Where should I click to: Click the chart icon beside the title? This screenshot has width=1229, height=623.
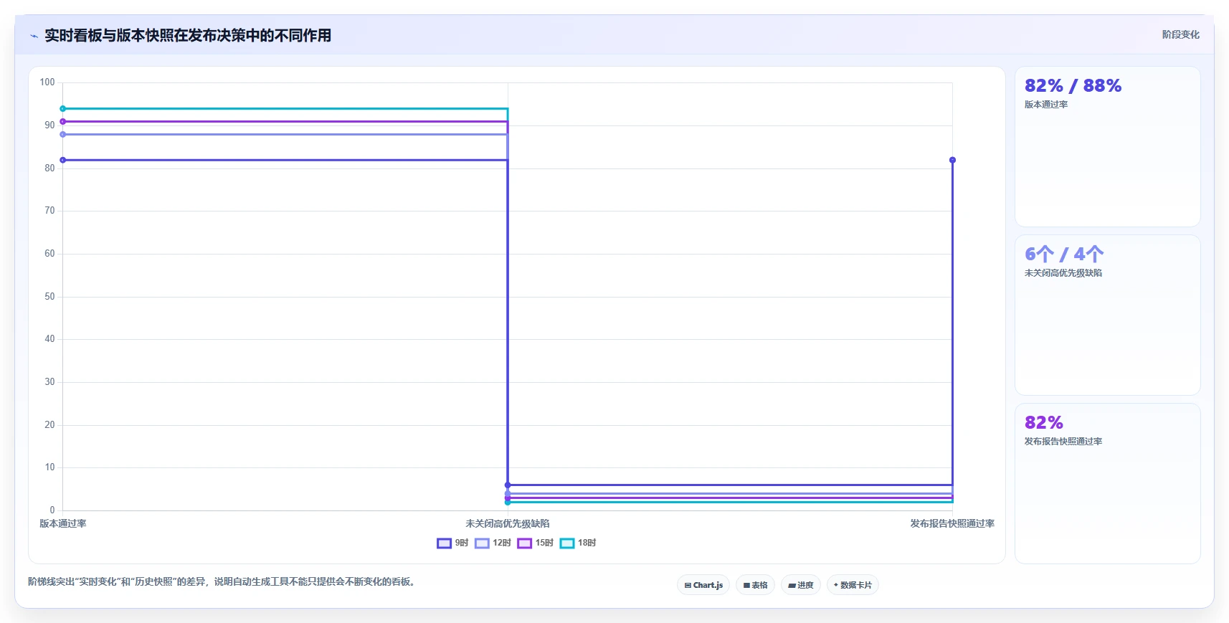coord(34,36)
